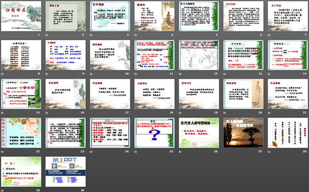Click the animation star under slide 10

coord(91,74)
